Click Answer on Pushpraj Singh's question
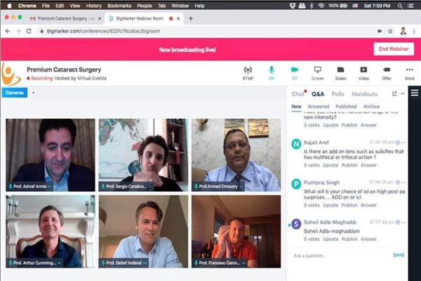 point(368,205)
